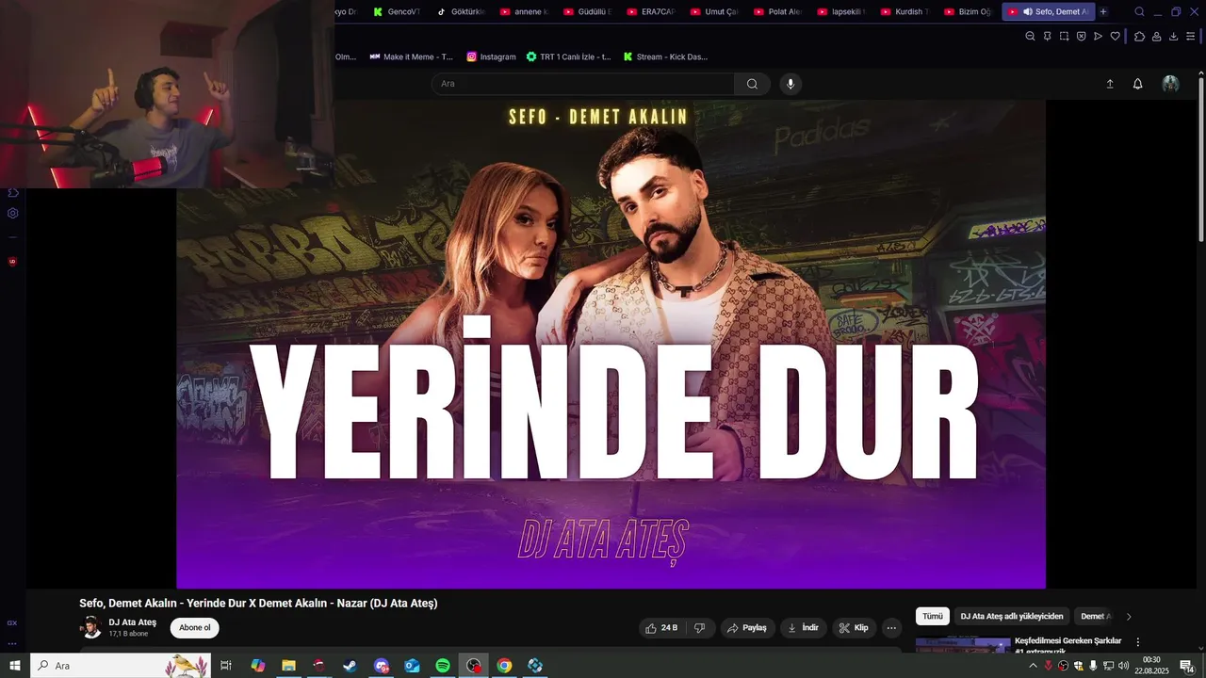This screenshot has width=1206, height=678.
Task: Open a new tab with plus button
Action: pos(1103,11)
